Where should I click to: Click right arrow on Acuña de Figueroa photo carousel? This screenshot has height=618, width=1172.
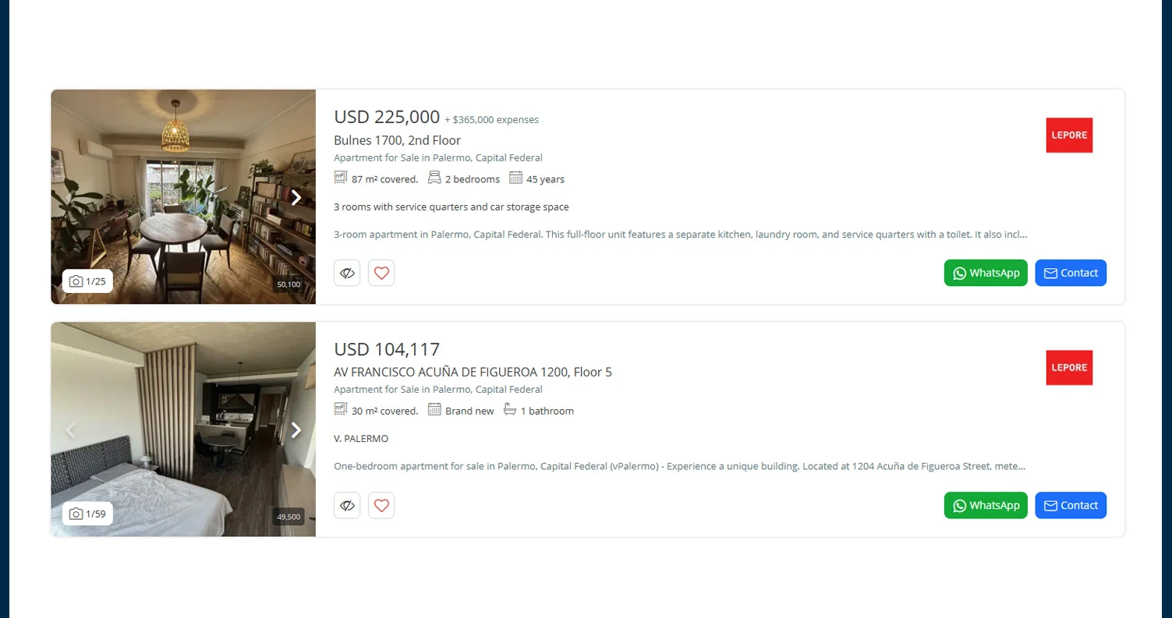296,429
